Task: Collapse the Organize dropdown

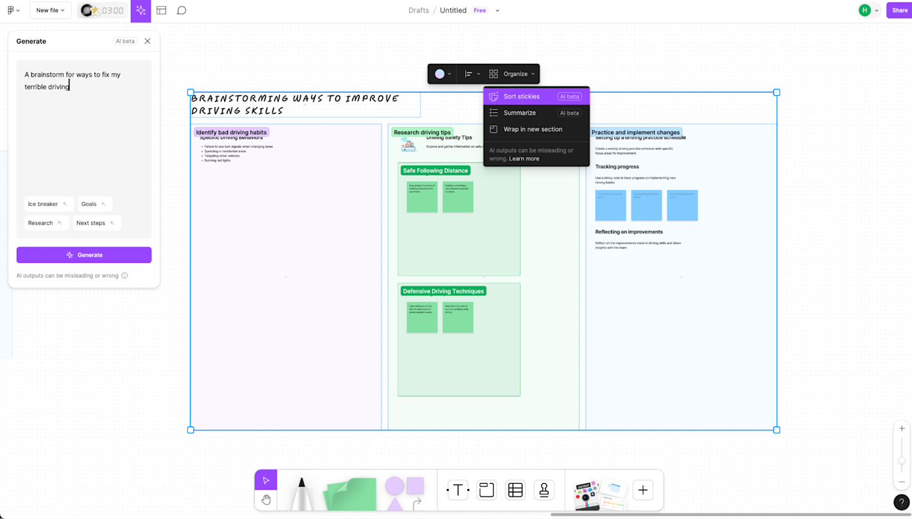Action: (512, 74)
